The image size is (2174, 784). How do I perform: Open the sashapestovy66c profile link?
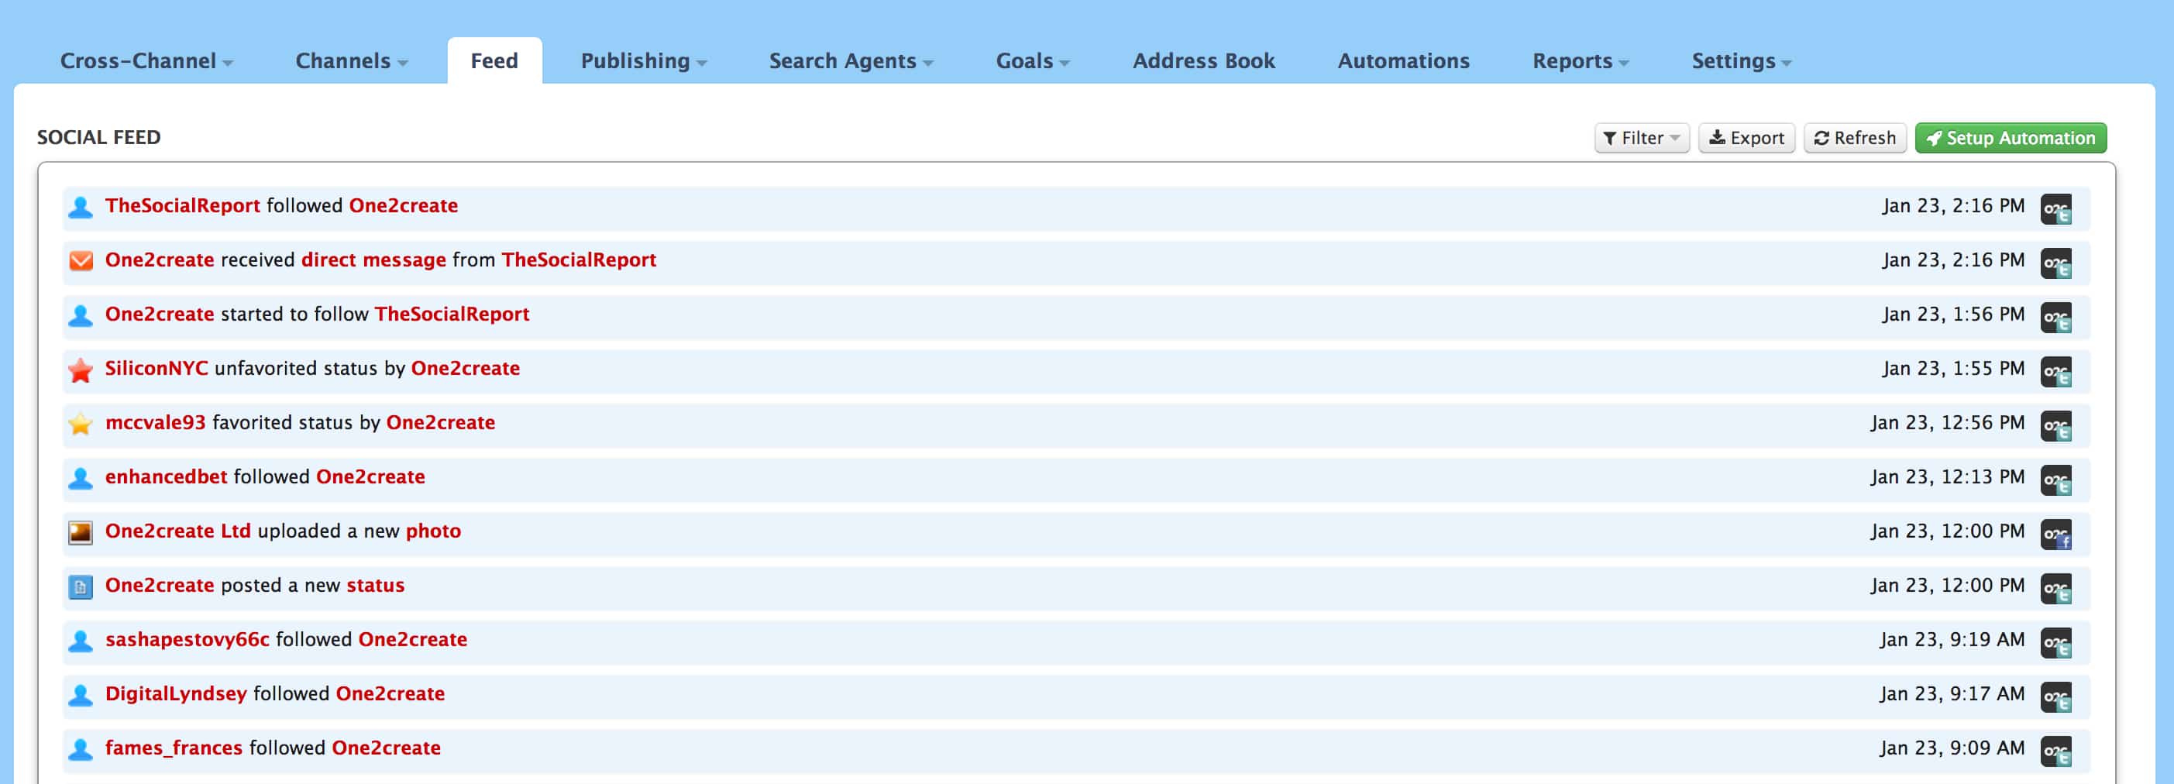[x=187, y=640]
